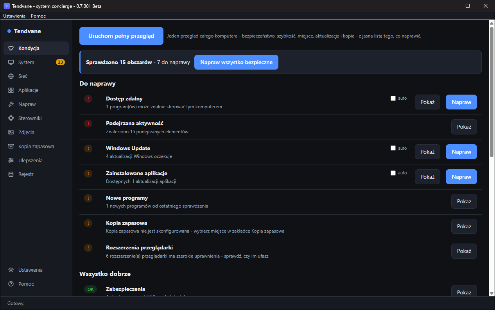Click the scrollbar down arrow
The height and width of the screenshot is (310, 495).
tap(492, 293)
